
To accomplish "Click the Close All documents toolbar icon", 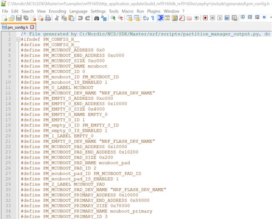I will click(41, 18).
